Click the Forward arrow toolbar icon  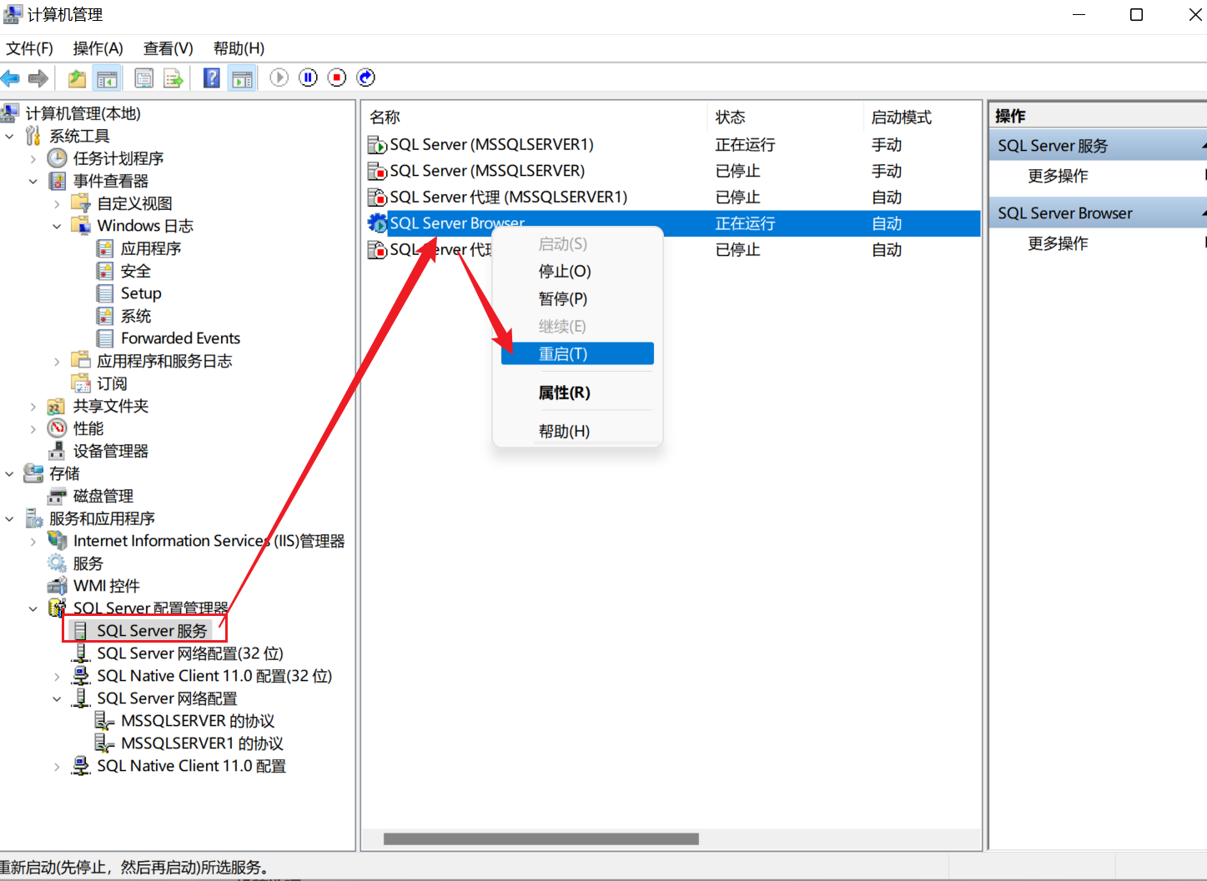tap(38, 78)
